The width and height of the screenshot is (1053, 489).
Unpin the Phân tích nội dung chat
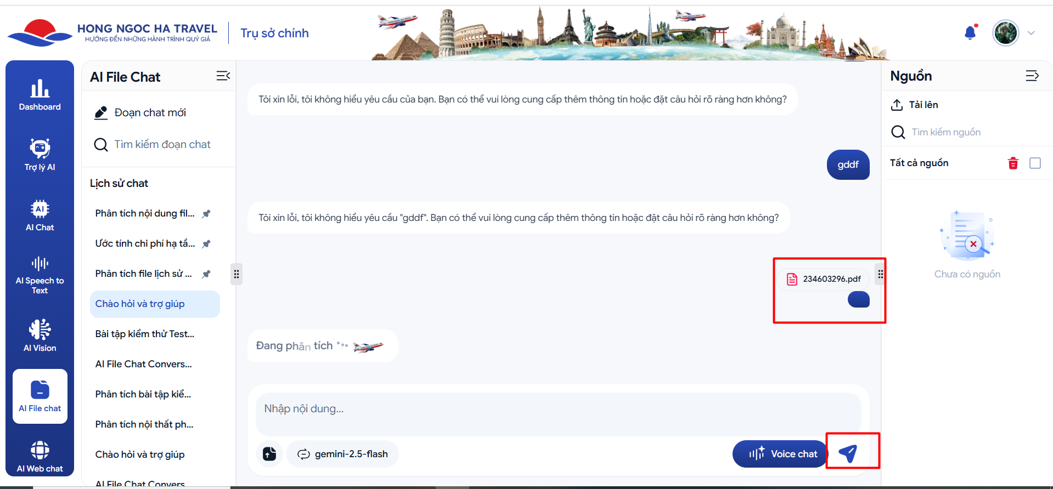click(206, 214)
